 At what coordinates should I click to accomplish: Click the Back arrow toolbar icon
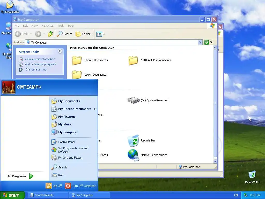click(18, 34)
